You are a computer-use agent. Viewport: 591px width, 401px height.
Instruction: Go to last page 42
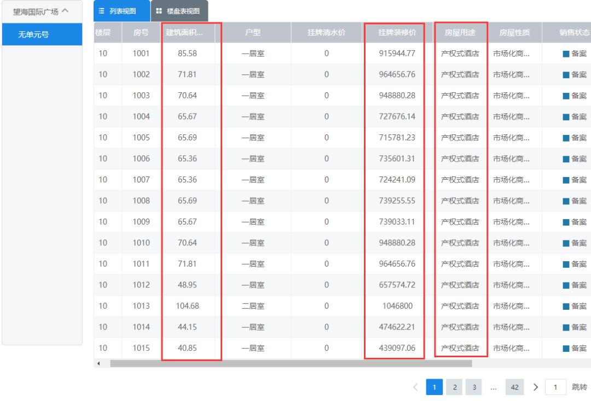click(514, 387)
